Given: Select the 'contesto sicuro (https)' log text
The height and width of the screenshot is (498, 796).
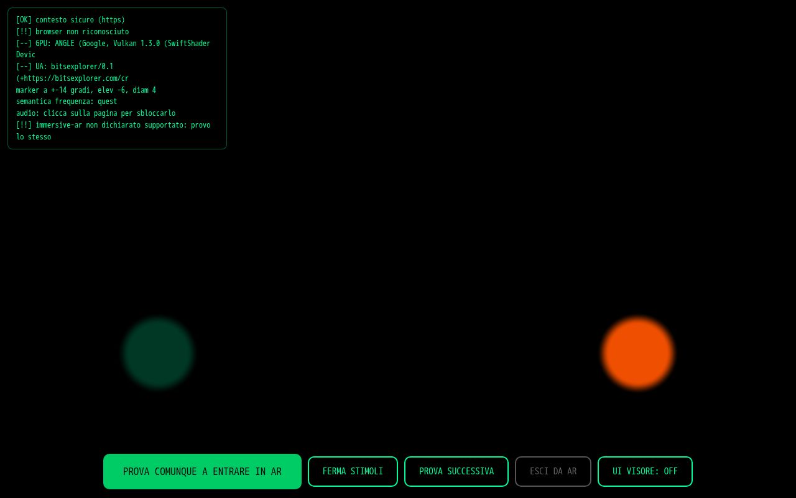Looking at the screenshot, I should (80, 20).
